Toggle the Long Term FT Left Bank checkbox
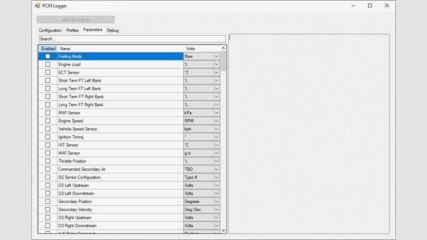 (x=48, y=89)
